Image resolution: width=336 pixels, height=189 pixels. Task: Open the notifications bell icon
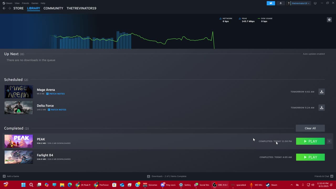(x=281, y=3)
